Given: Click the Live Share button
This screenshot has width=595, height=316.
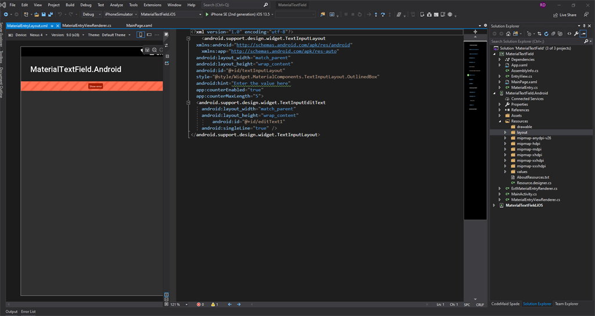Looking at the screenshot, I should coord(564,15).
